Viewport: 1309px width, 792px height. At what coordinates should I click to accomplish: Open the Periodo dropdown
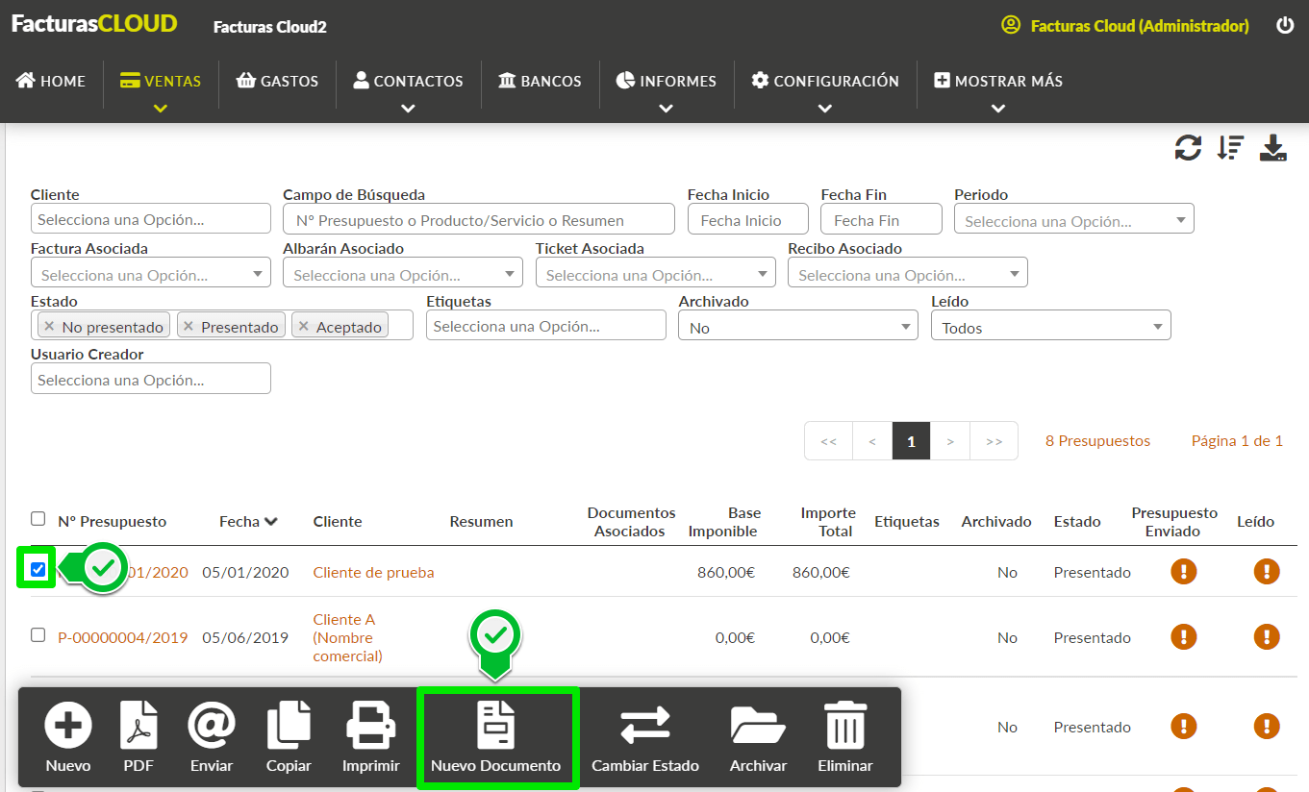1074,219
